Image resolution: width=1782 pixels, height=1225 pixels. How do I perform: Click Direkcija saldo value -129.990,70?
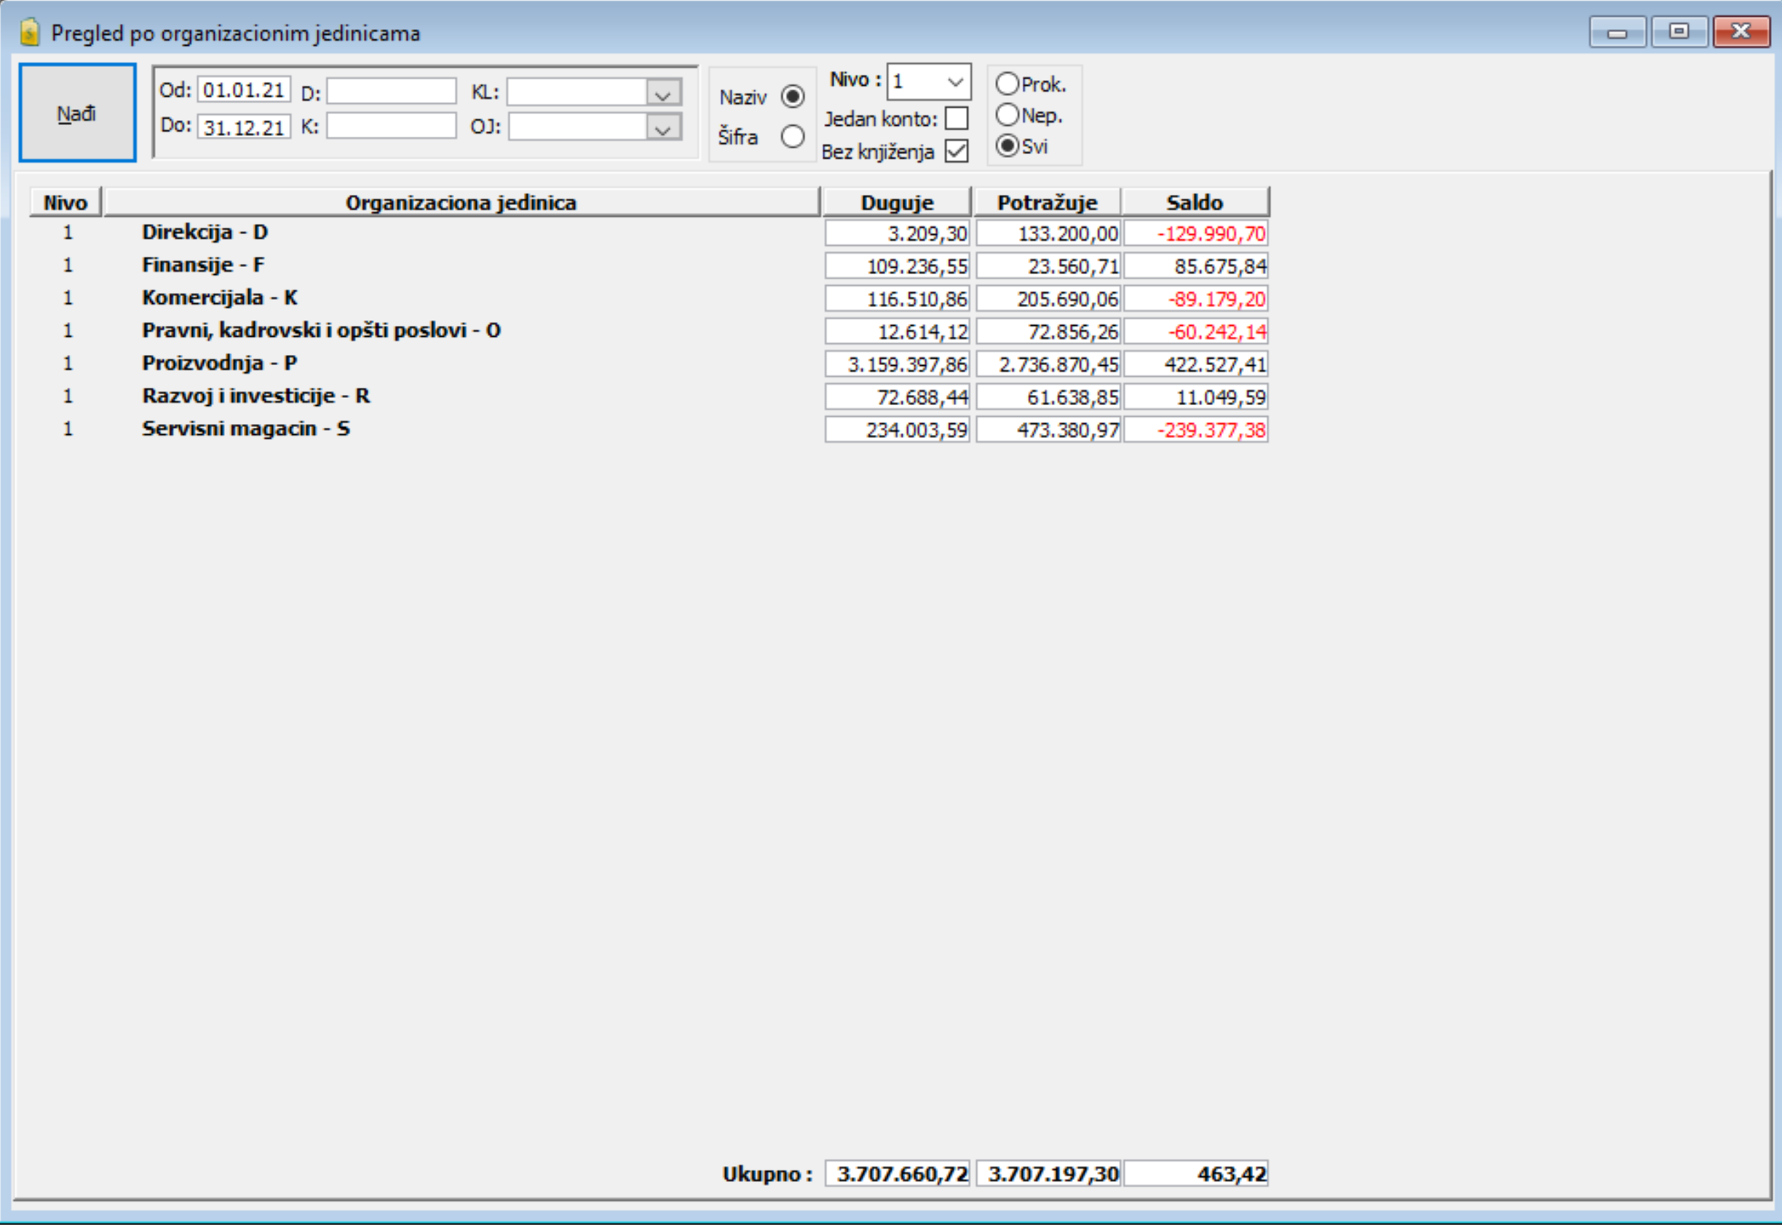[1196, 234]
